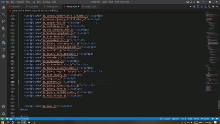Open the Run and Debug view
Image resolution: width=220 pixels, height=124 pixels.
(x=3, y=28)
